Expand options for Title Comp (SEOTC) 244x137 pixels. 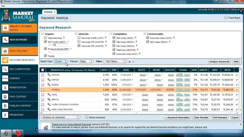[136, 41]
